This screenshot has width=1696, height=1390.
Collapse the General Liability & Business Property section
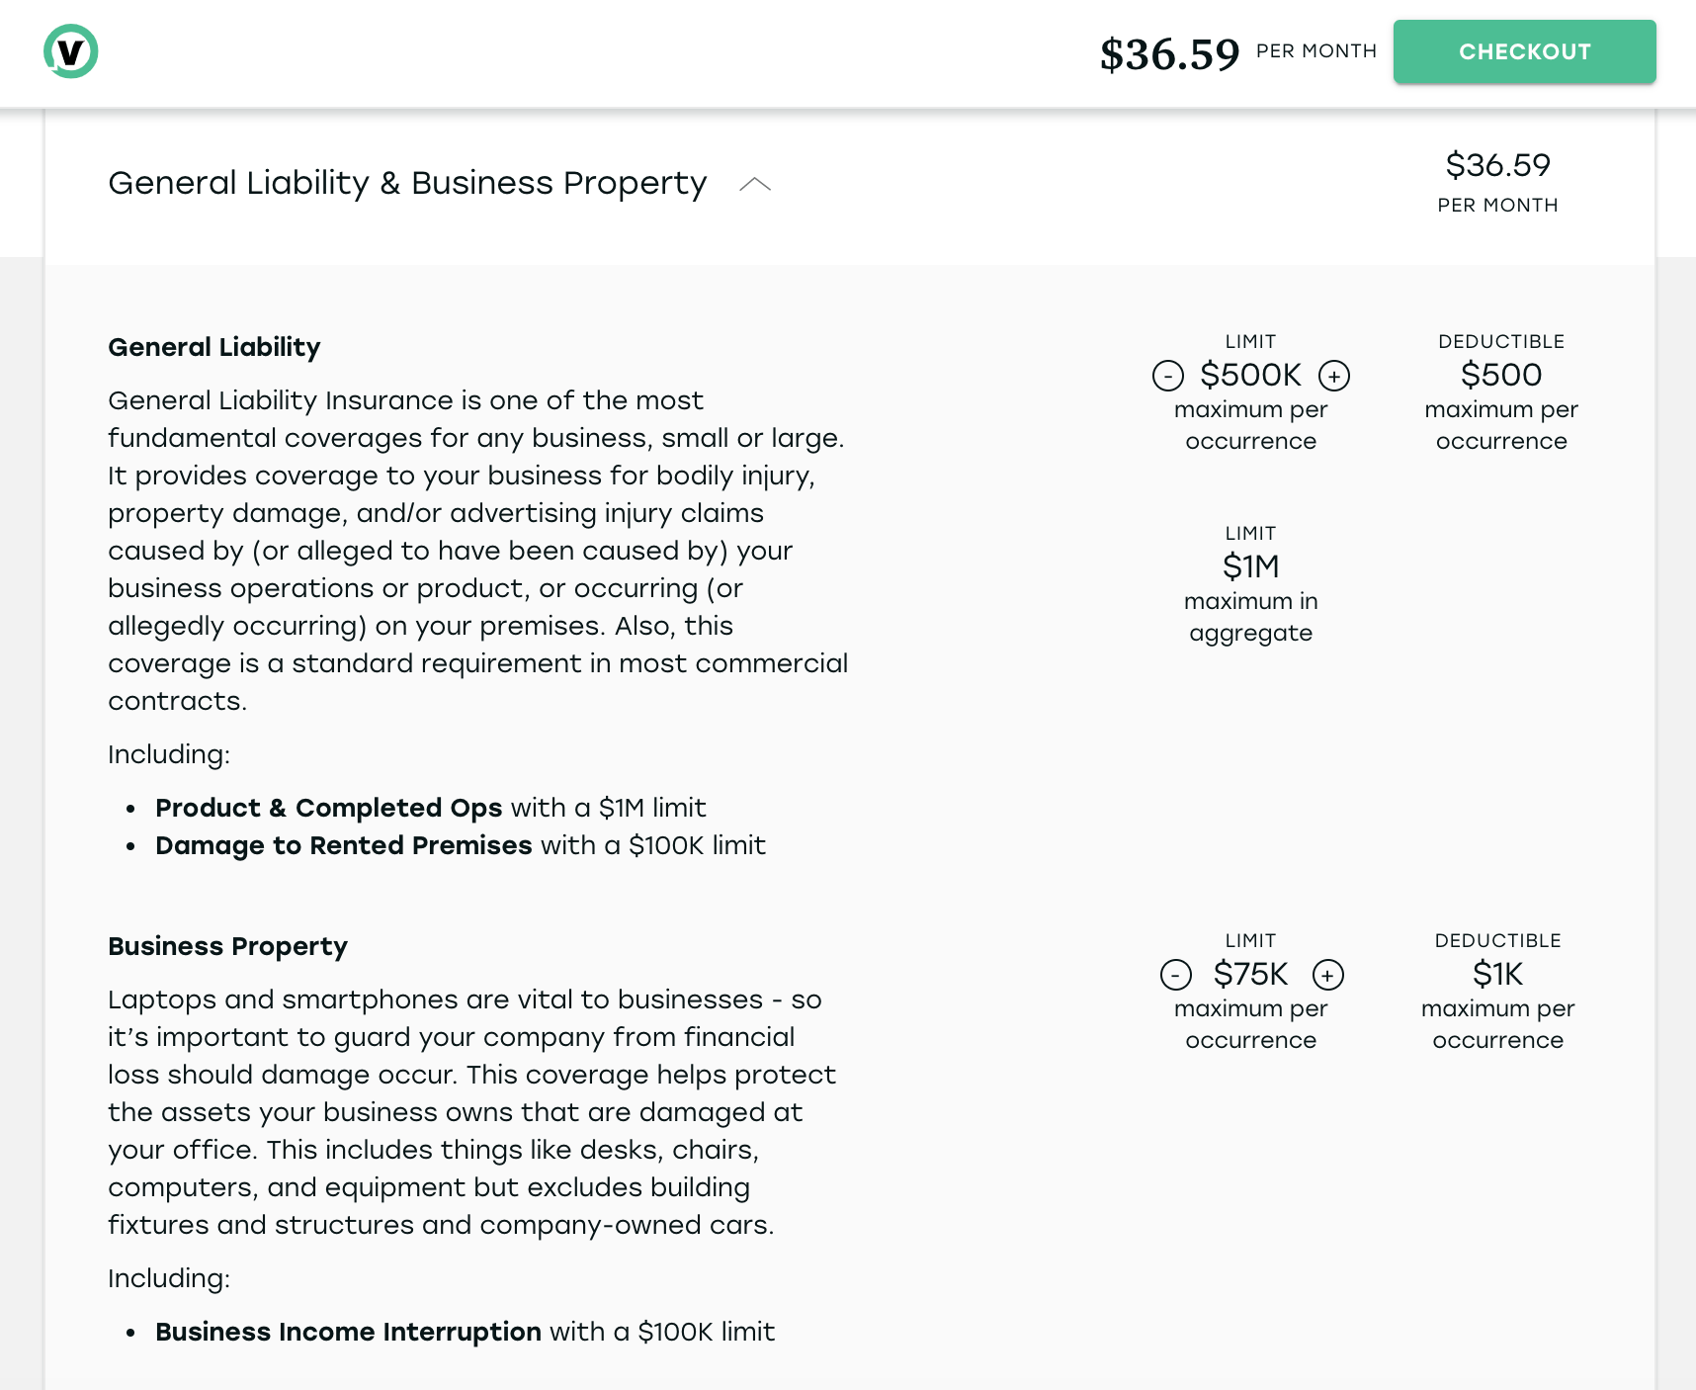[x=755, y=184]
